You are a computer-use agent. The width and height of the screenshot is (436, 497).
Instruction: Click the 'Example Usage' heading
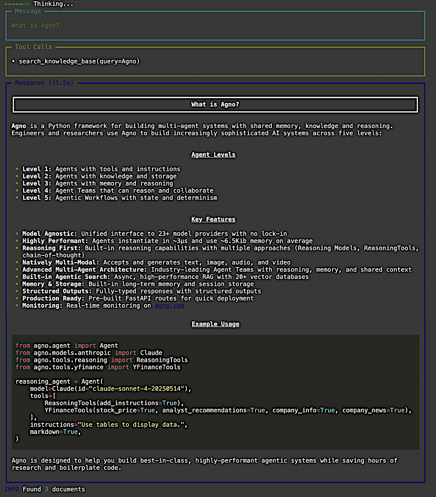pos(215,324)
